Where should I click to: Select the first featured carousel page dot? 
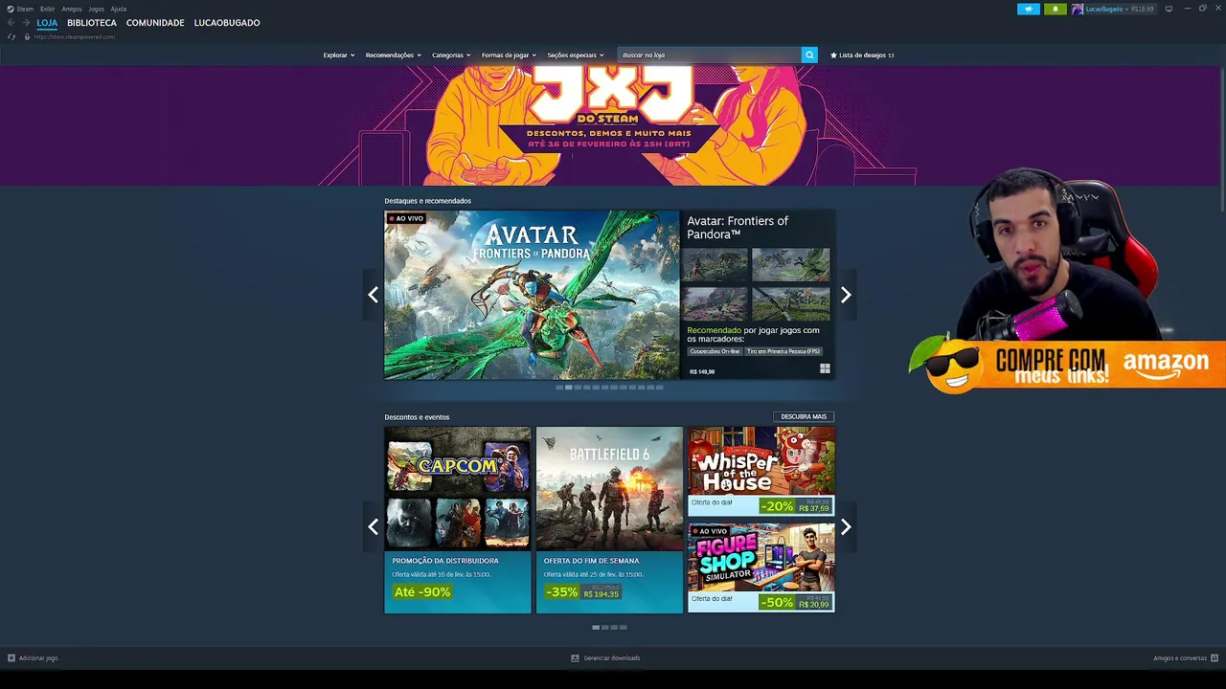(559, 388)
